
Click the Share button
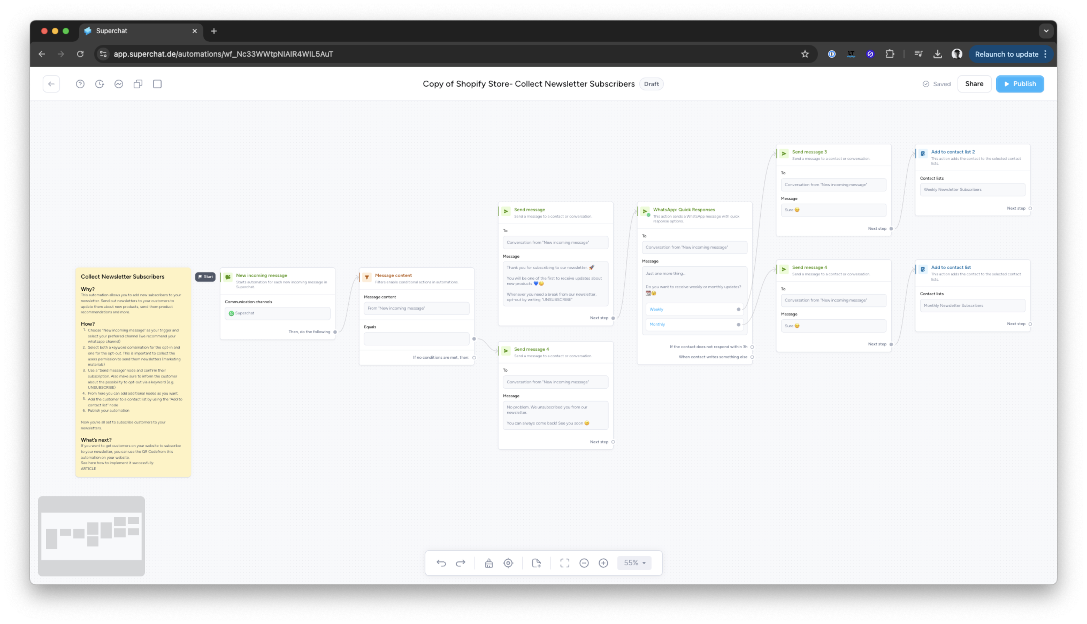click(974, 84)
